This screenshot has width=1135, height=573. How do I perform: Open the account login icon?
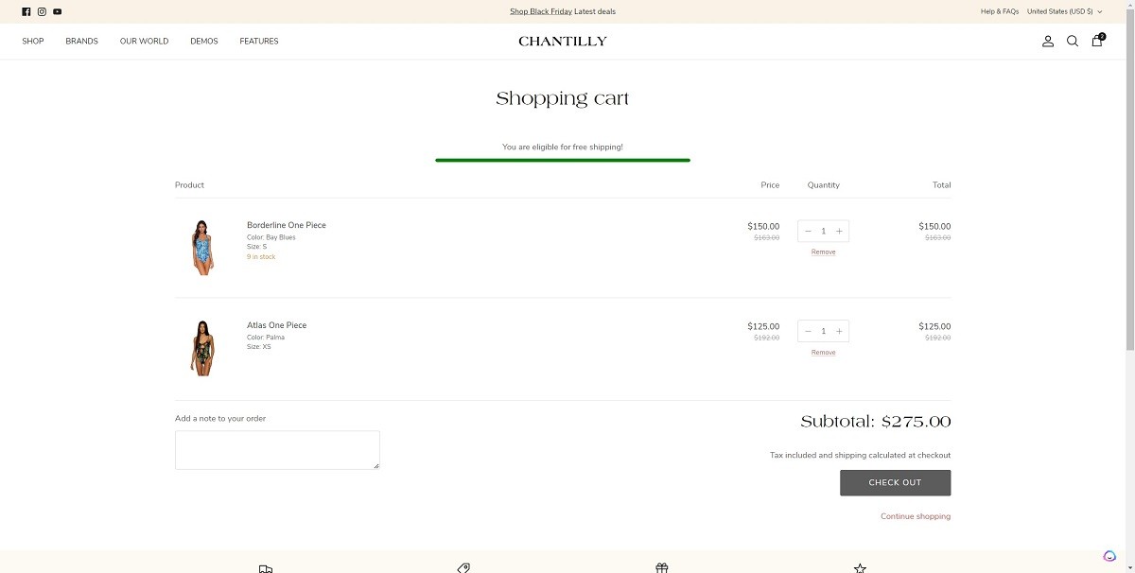(1047, 41)
